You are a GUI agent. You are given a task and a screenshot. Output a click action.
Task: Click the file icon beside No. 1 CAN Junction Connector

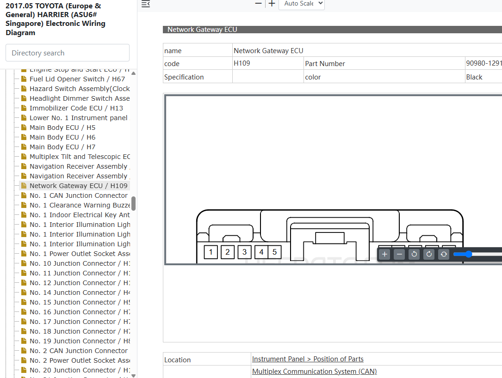24,195
